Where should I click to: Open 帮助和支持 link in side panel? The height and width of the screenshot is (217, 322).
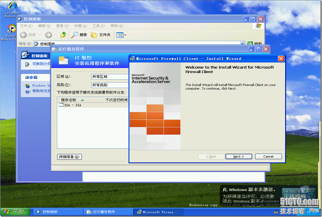pyautogui.click(x=41, y=91)
